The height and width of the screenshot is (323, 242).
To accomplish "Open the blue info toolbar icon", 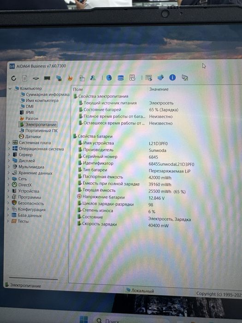I will [172, 78].
